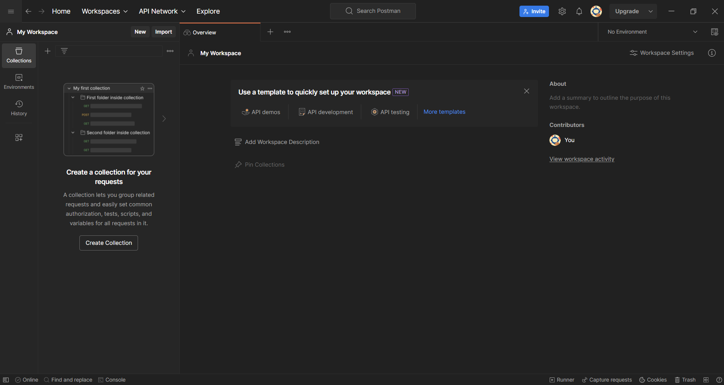724x385 pixels.
Task: Go back with the left arrow
Action: click(x=28, y=11)
